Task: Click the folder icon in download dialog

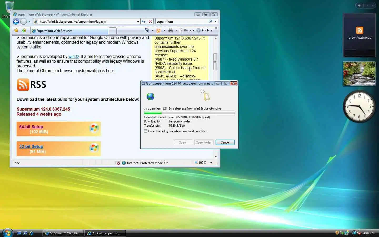Action: 207,97
